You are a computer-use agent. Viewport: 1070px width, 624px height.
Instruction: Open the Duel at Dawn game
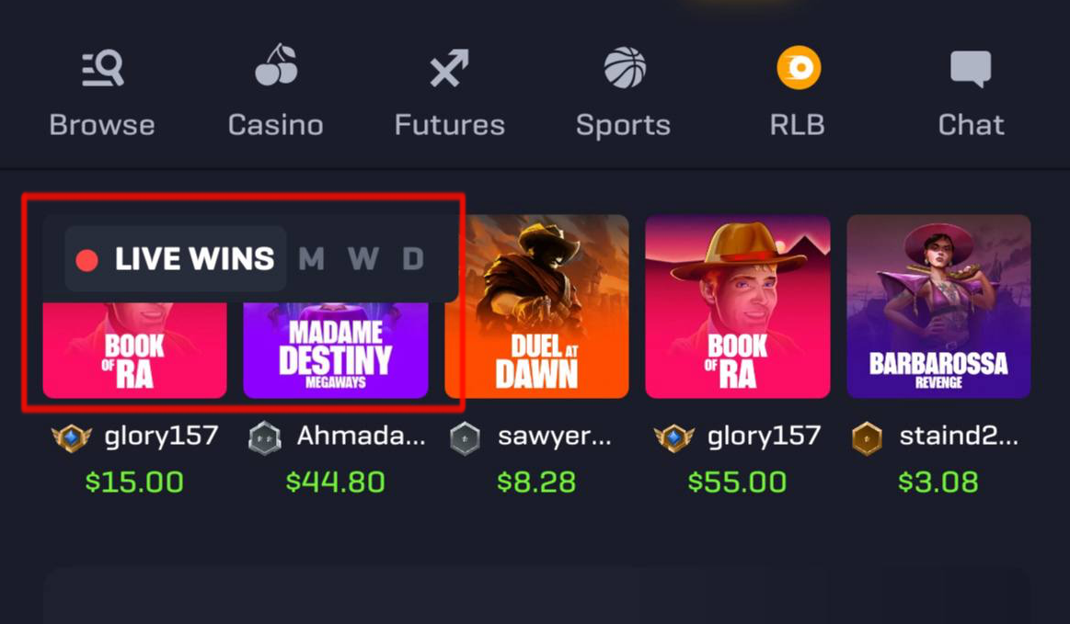[x=536, y=306]
